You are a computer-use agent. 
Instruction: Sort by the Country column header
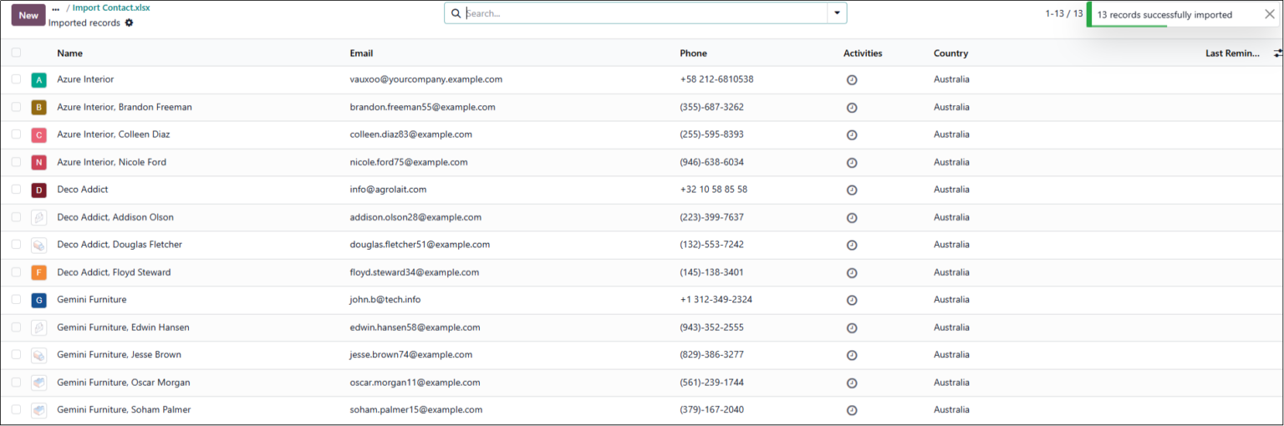pyautogui.click(x=950, y=53)
